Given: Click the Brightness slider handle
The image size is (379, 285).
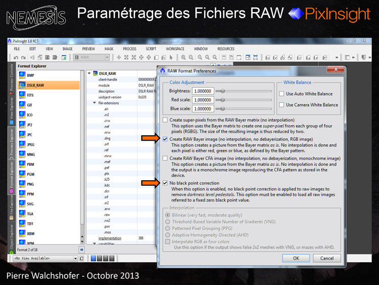Looking at the screenshot, I should click(x=223, y=91).
